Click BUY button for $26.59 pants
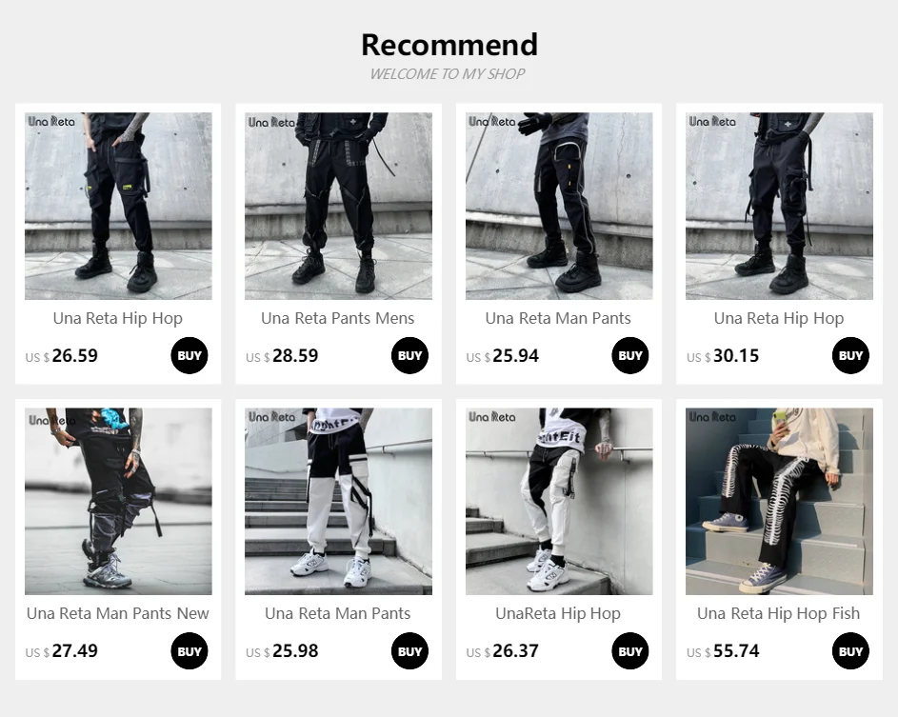 point(189,355)
